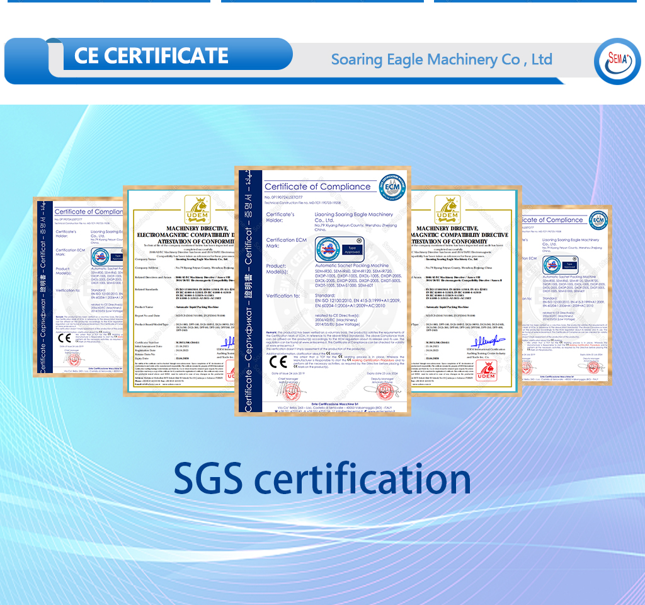The height and width of the screenshot is (605, 645).
Task: Click the Type Approved ECM mark on center certificate
Action: pyautogui.click(x=340, y=250)
